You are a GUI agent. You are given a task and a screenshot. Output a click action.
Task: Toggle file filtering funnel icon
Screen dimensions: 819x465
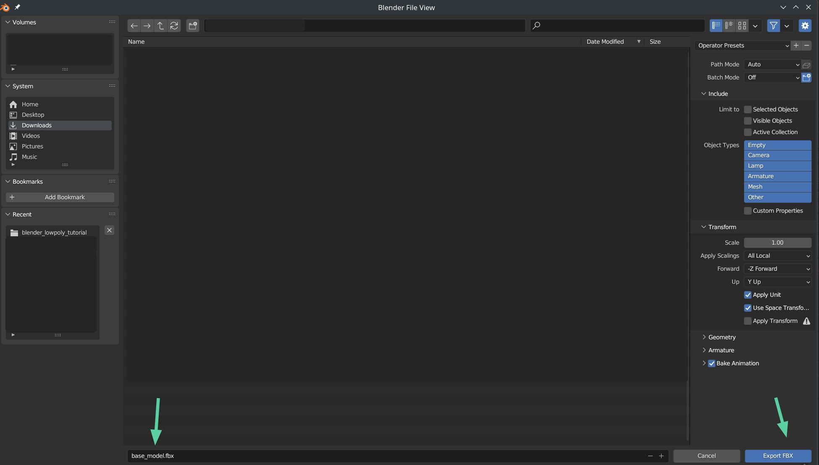pyautogui.click(x=773, y=26)
